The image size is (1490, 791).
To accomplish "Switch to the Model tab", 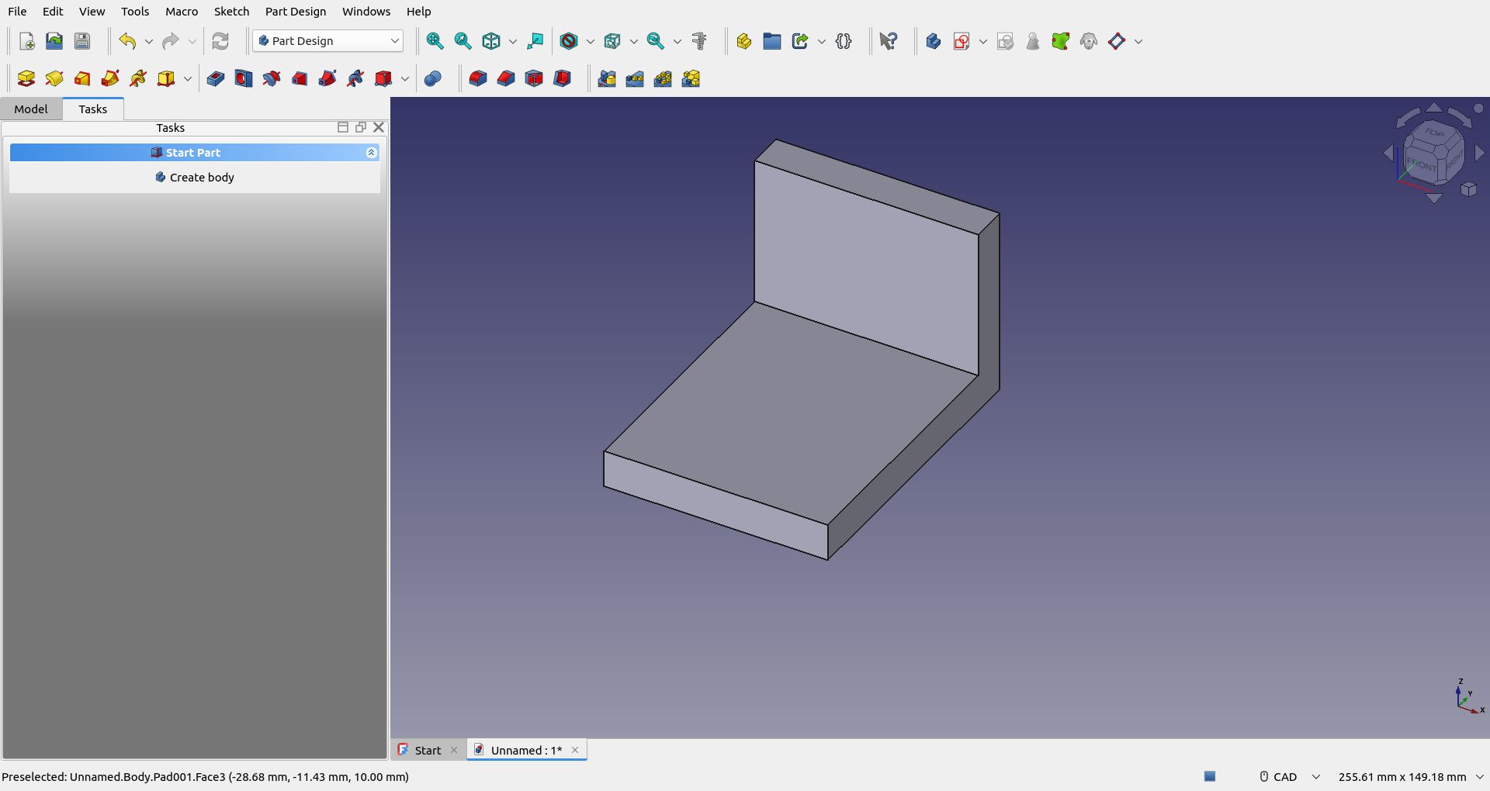I will tap(31, 109).
